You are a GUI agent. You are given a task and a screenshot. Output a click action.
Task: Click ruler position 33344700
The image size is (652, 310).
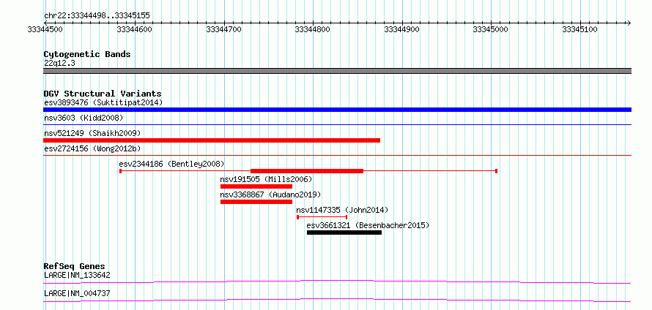(223, 29)
